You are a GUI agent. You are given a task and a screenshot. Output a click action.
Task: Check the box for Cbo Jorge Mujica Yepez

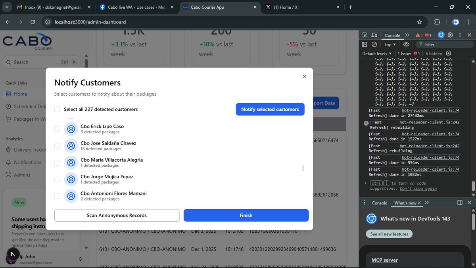(57, 179)
